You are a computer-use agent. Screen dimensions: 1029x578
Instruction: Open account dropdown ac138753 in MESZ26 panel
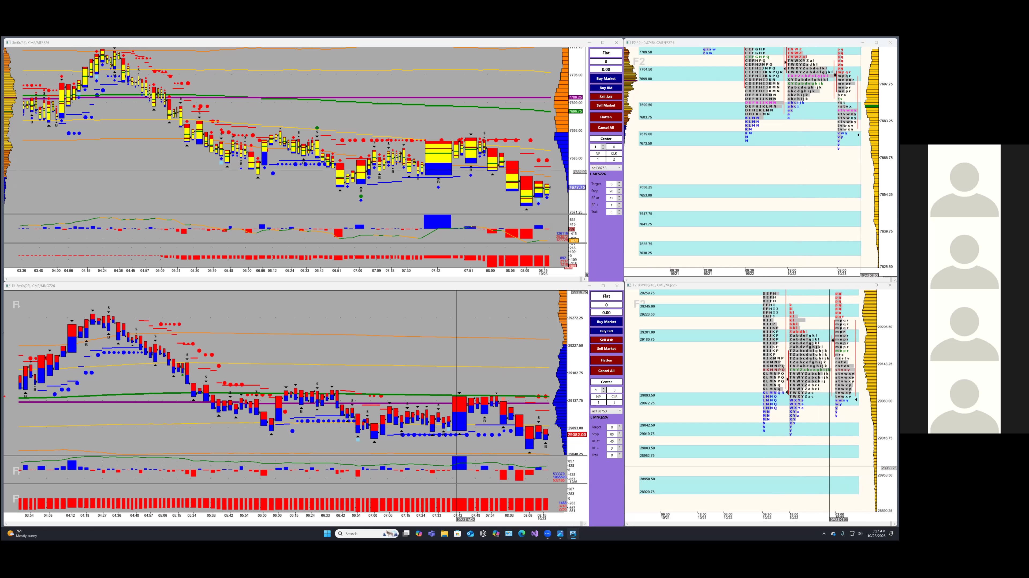606,168
